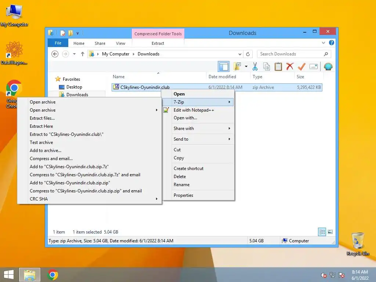
Task: Choose Delete in the context menu
Action: tap(198, 177)
